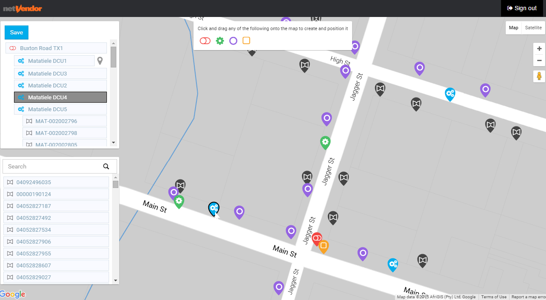Choose the orange square icon in the drag palette
The image size is (546, 300).
pyautogui.click(x=246, y=41)
